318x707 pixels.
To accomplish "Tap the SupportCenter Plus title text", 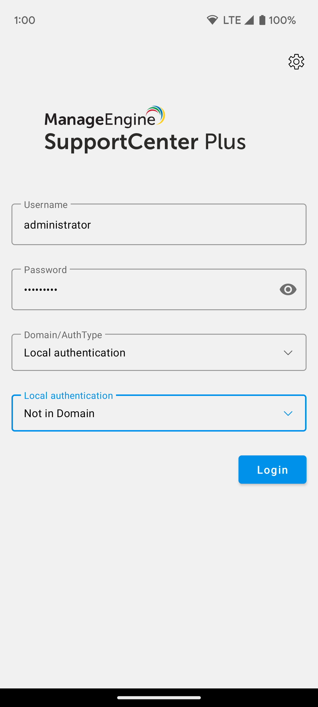I will point(145,142).
